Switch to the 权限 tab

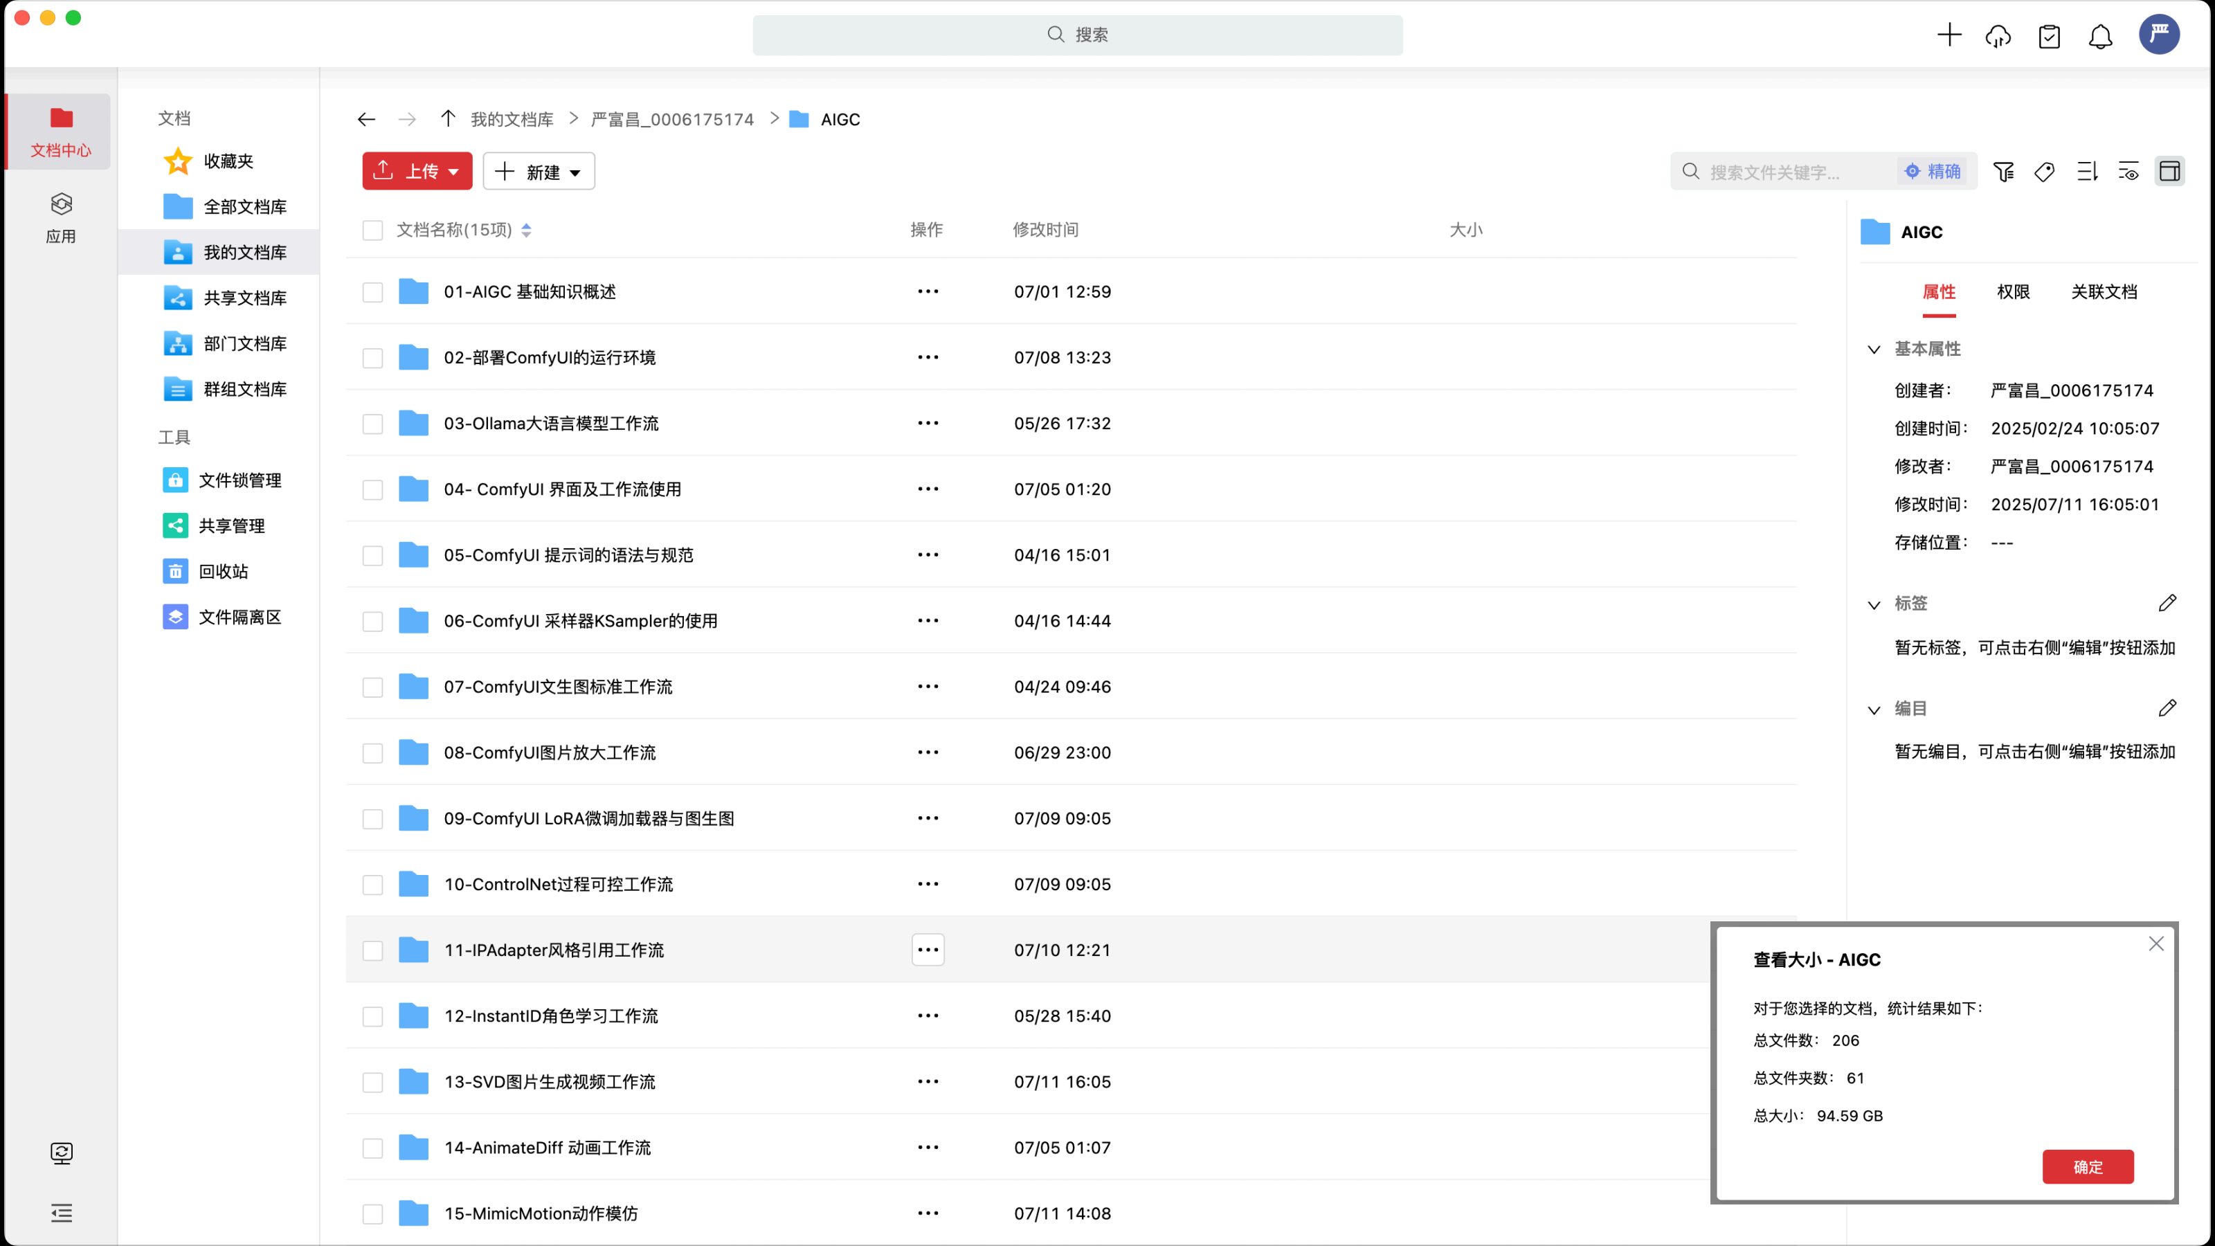coord(2013,291)
